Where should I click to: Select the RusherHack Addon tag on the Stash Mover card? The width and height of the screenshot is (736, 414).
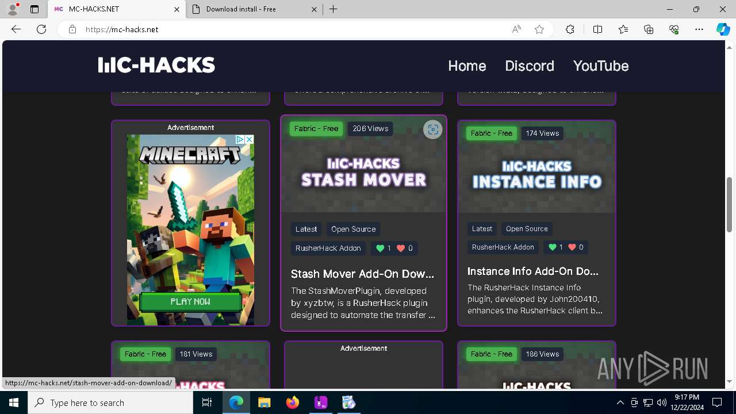tap(328, 248)
